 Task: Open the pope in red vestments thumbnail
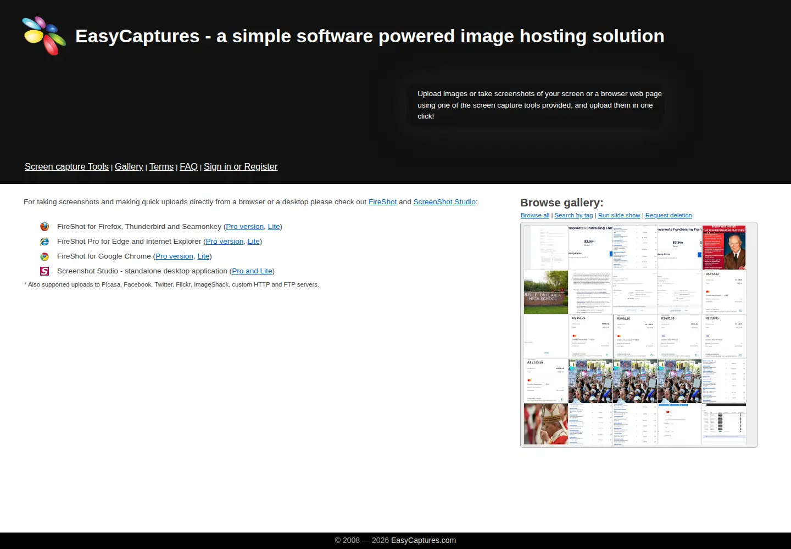click(546, 424)
